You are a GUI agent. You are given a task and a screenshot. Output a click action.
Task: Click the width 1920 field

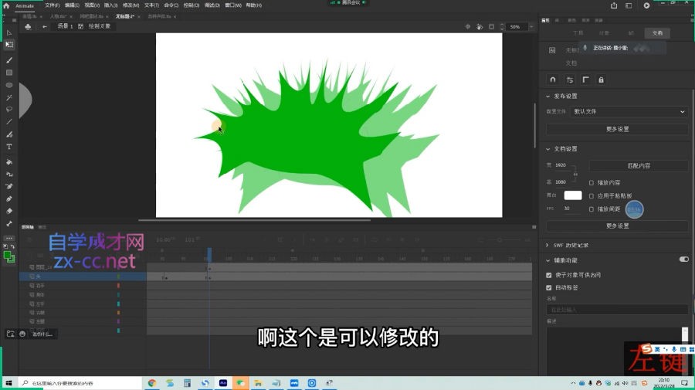point(561,165)
